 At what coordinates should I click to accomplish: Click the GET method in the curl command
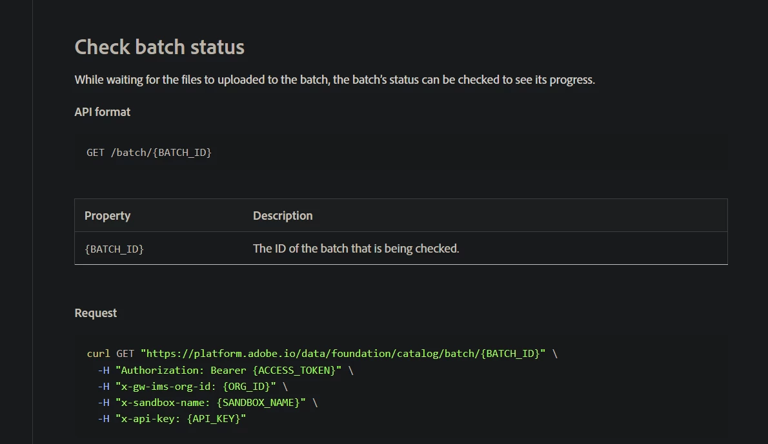point(126,354)
